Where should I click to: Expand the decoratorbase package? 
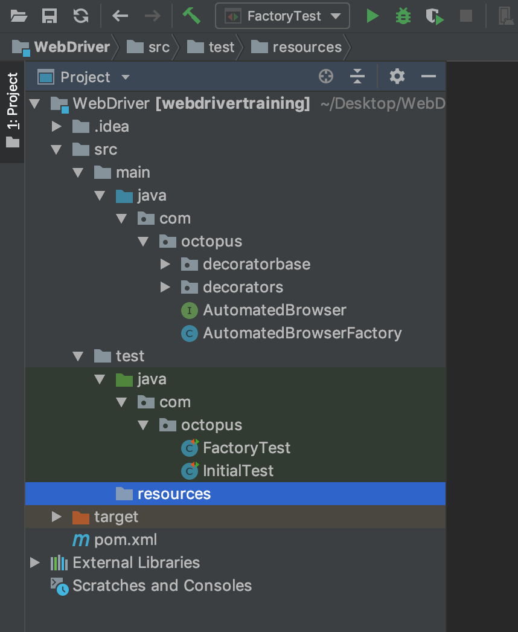point(165,264)
